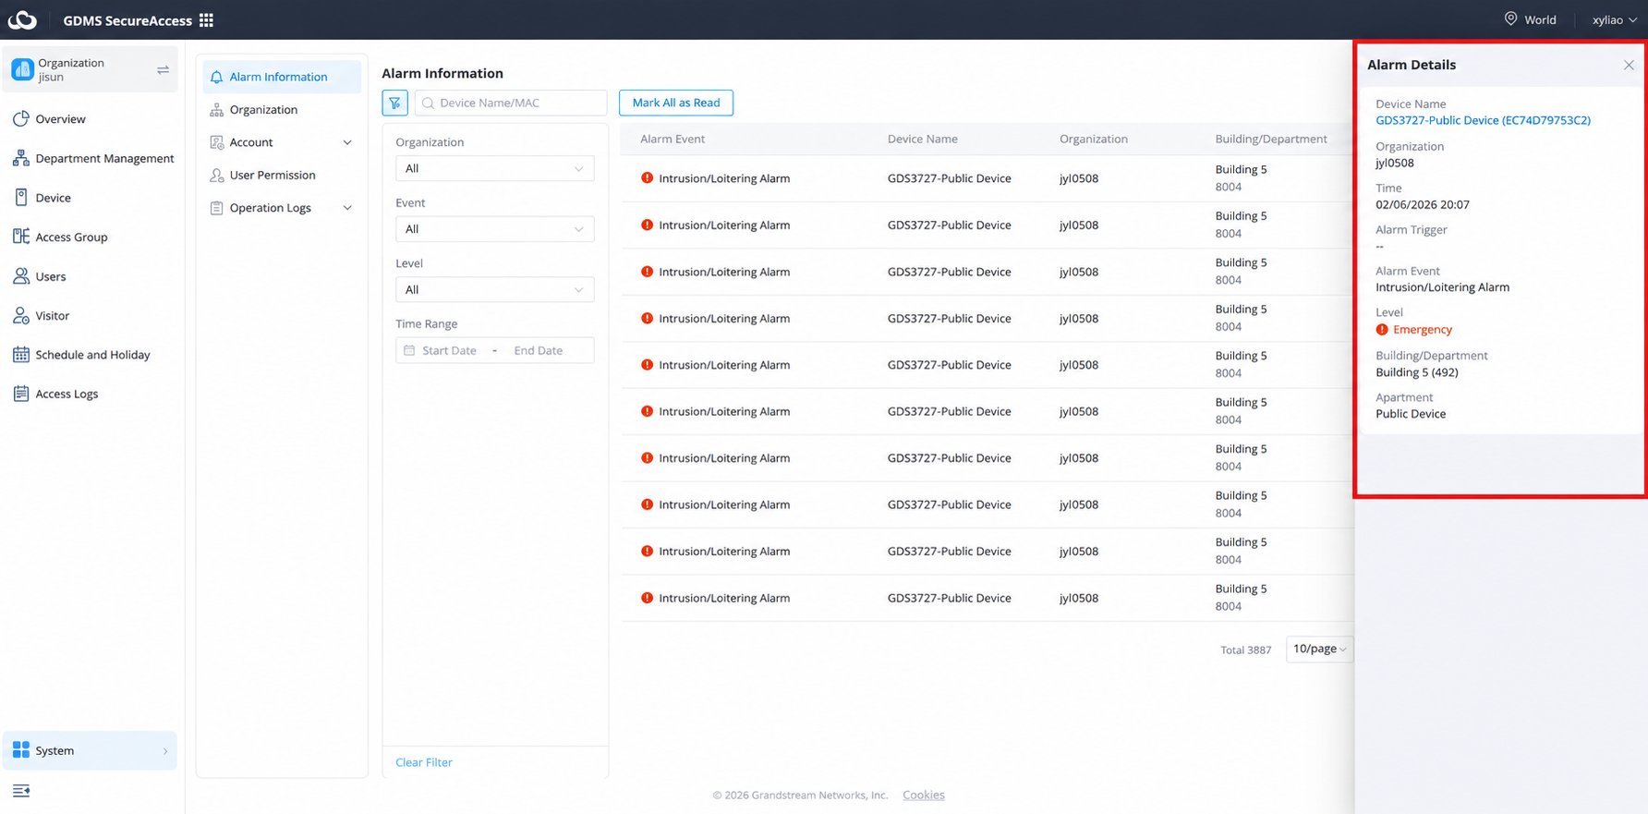Screen dimensions: 1648x814
Task: Open the xyliao user menu
Action: tap(1614, 19)
